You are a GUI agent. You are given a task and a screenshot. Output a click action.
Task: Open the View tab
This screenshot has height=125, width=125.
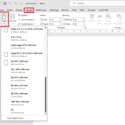click(74, 10)
